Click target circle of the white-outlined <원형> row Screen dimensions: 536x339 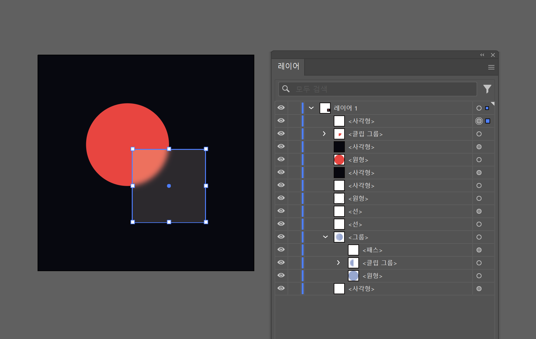(x=479, y=198)
